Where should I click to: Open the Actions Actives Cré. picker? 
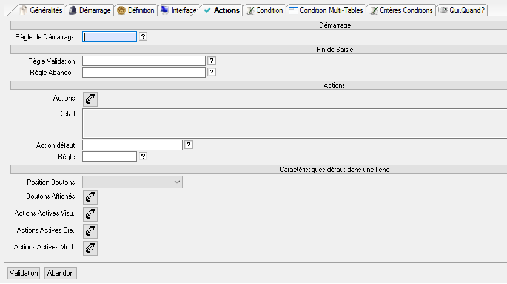coord(90,231)
